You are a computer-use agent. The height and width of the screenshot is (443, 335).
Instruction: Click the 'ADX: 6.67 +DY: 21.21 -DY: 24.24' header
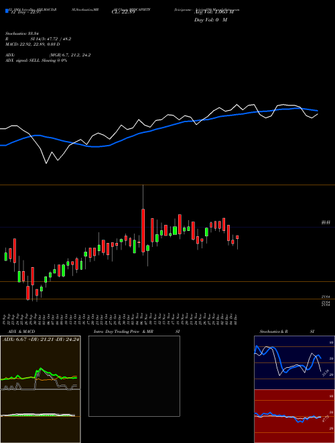click(x=41, y=339)
